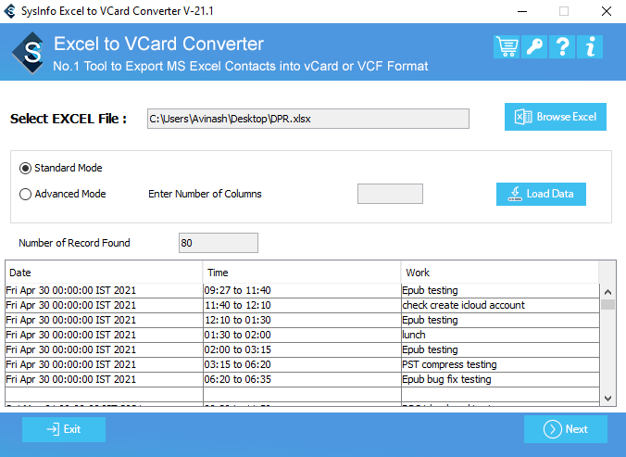Click the key activation icon
Screen dimensions: 626x457
pyautogui.click(x=534, y=47)
